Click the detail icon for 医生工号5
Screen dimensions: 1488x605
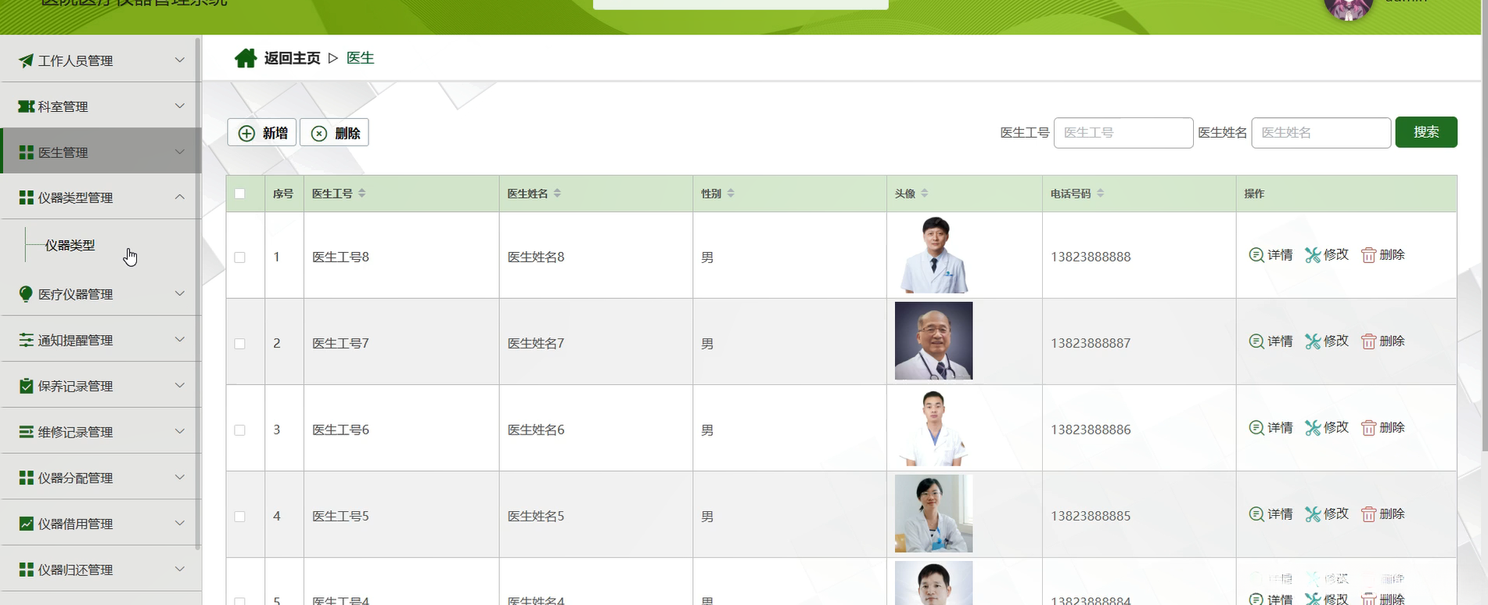click(x=1256, y=514)
